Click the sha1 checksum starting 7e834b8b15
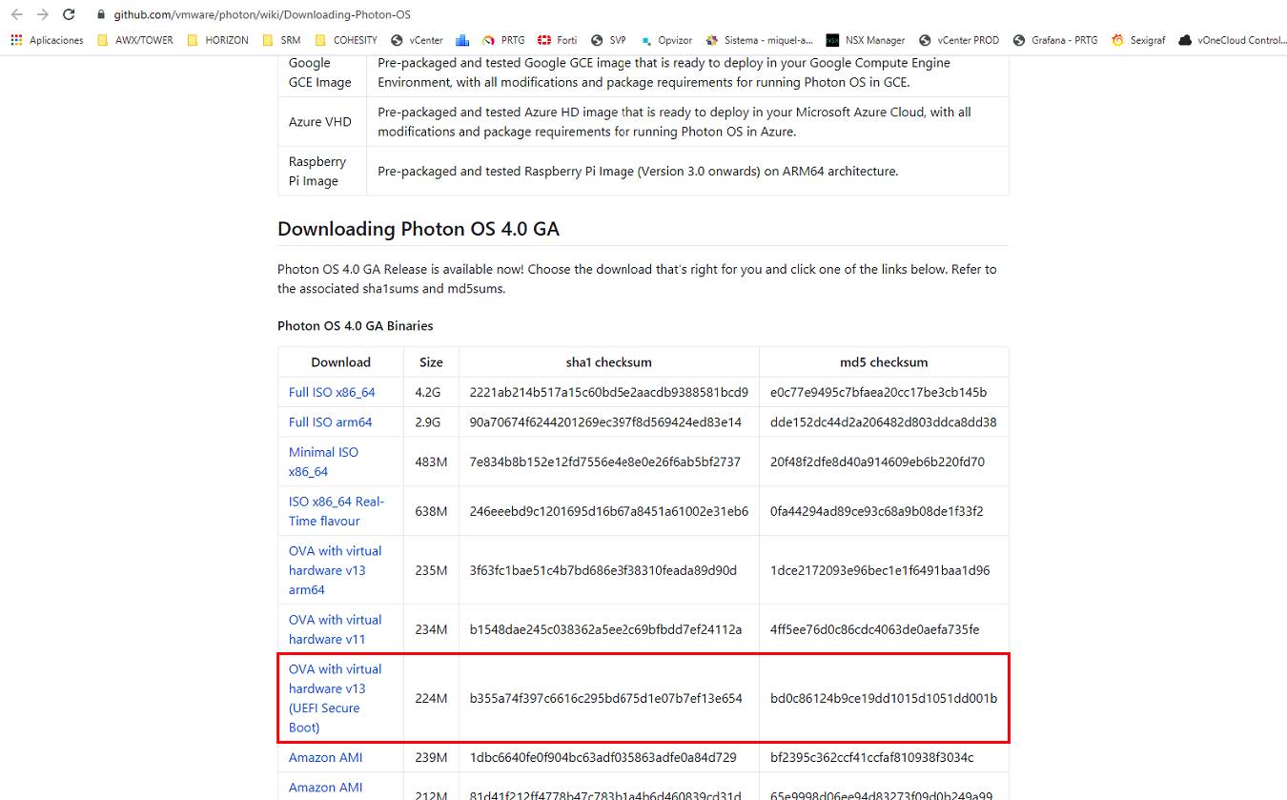The width and height of the screenshot is (1287, 800). (x=605, y=462)
